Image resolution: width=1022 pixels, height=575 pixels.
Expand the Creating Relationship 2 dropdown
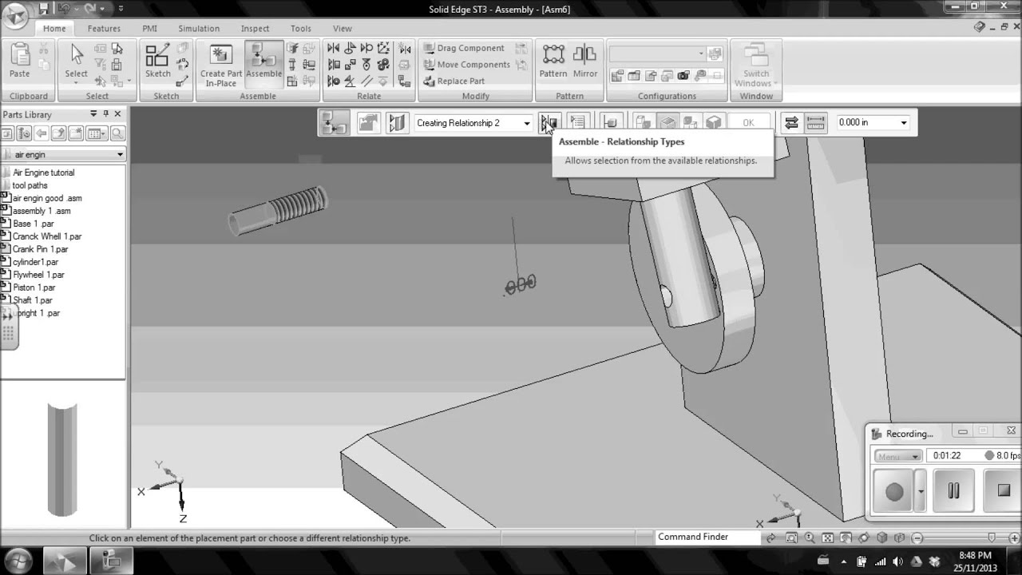pos(526,123)
